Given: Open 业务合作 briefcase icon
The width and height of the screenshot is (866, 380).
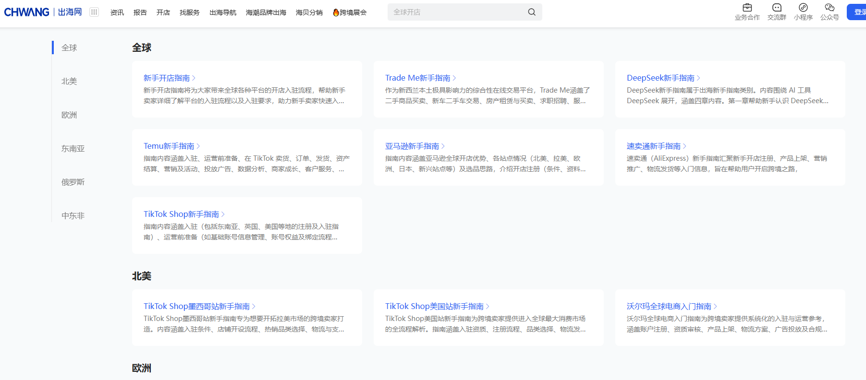Looking at the screenshot, I should tap(747, 8).
